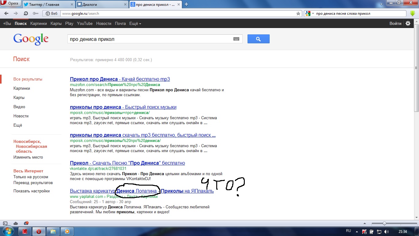Open the Opera main menu button
Screen dimensions: 419x236
[11, 3]
